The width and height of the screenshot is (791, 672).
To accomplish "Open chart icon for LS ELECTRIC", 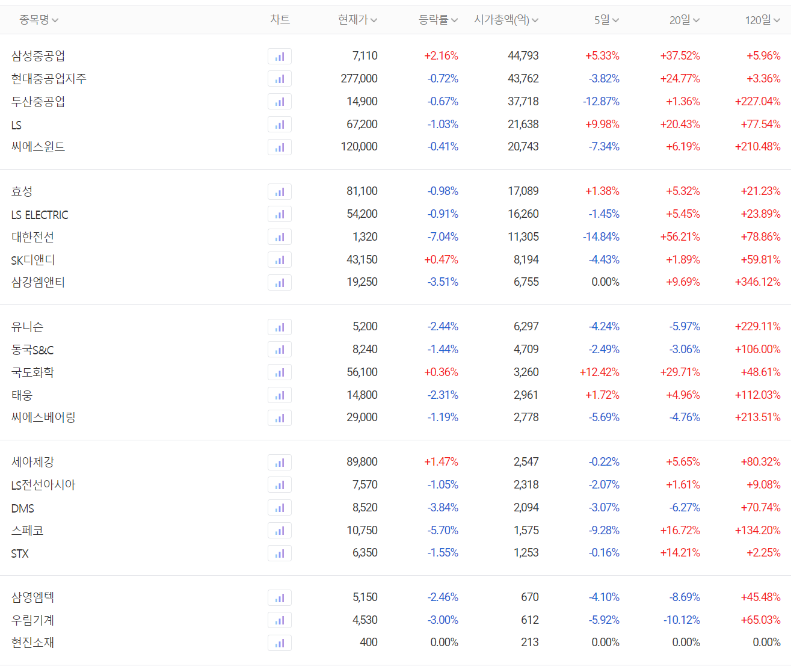I will [280, 214].
